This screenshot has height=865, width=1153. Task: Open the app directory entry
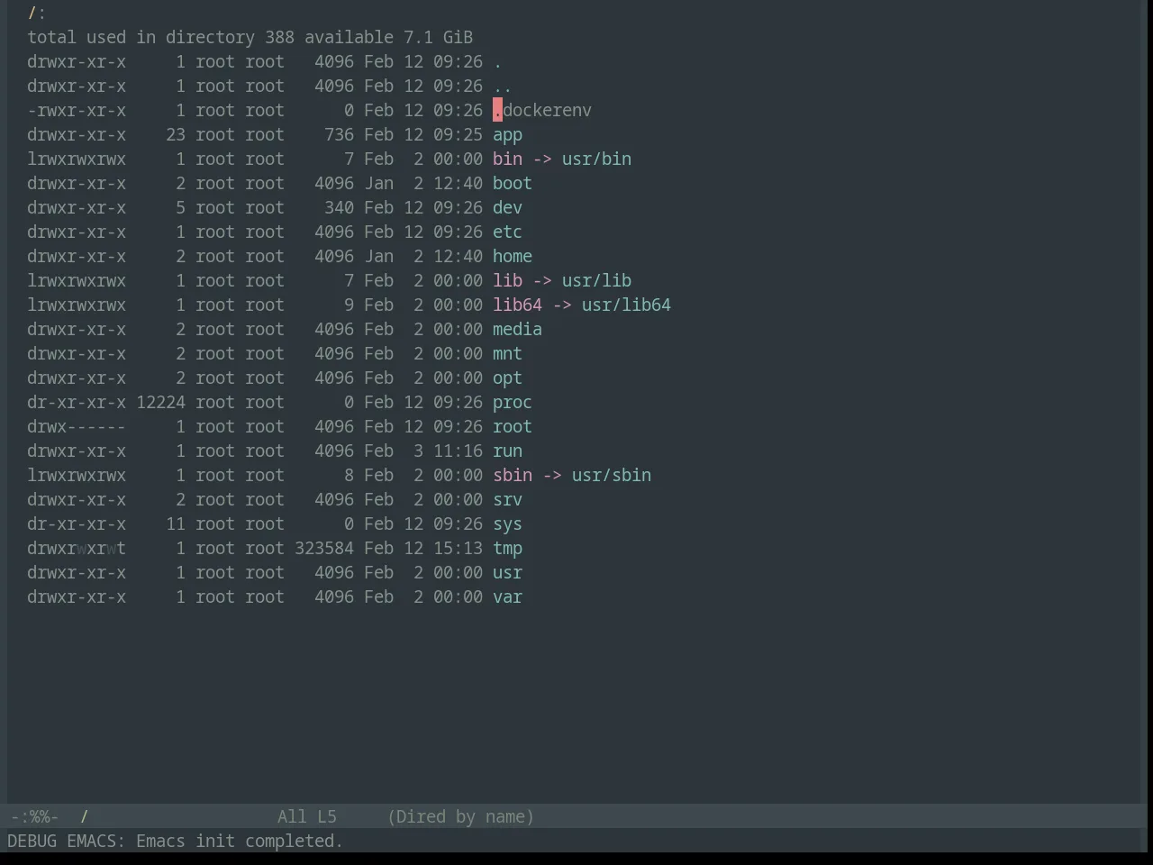point(507,135)
